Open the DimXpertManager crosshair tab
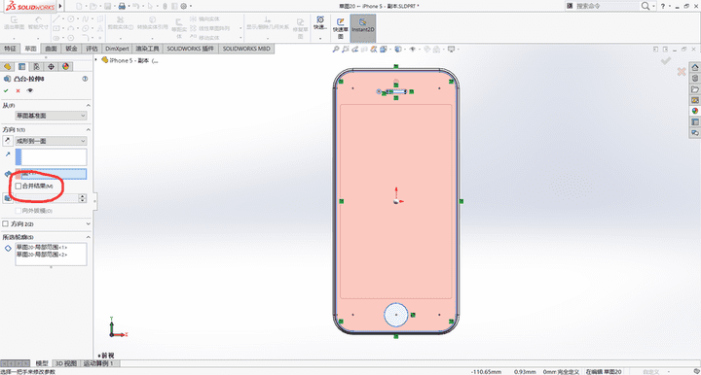Screen dimensions: 701x375 (51, 66)
